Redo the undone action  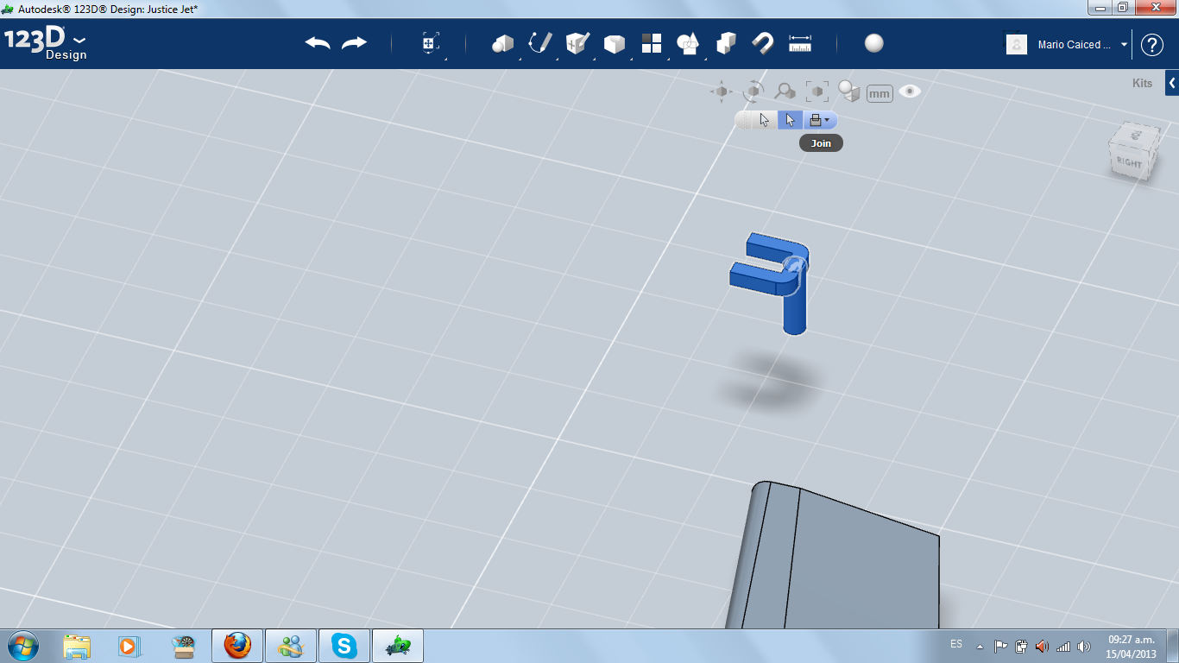pos(354,43)
